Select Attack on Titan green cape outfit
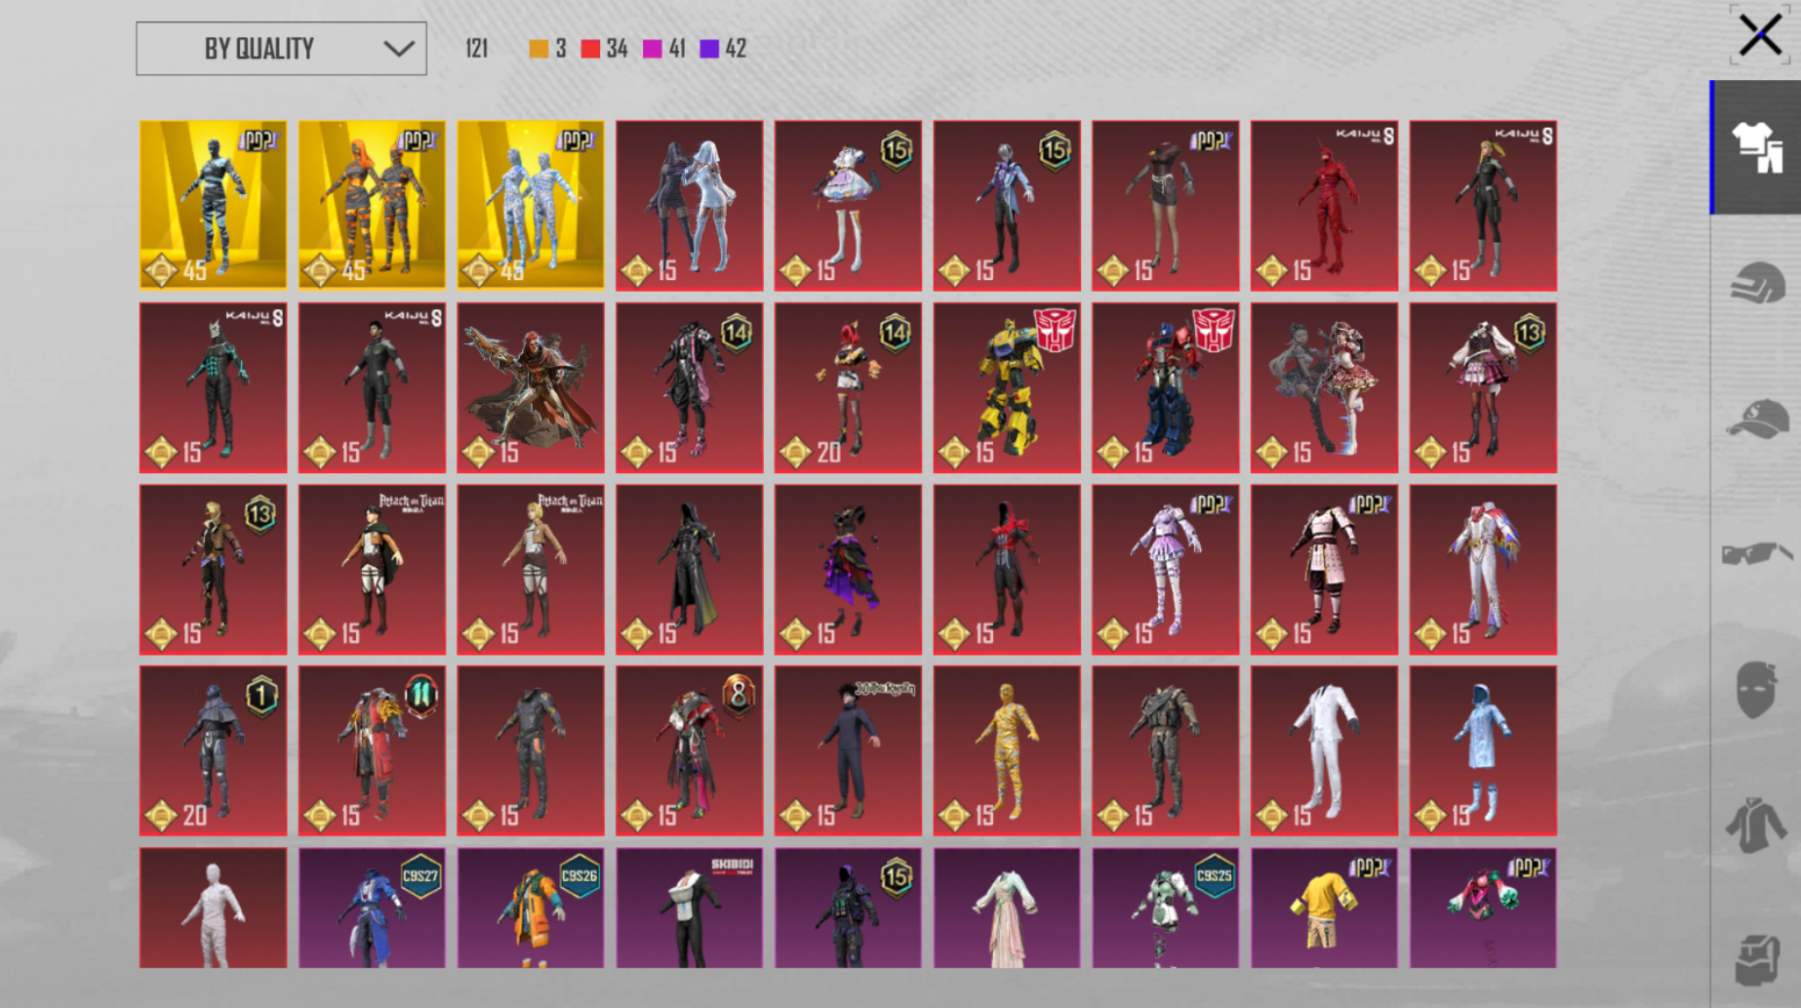 pyautogui.click(x=372, y=570)
